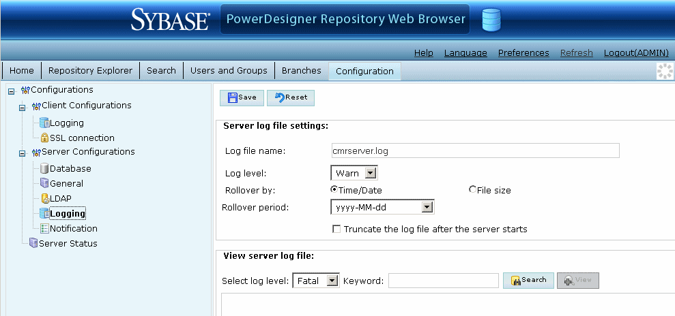Click the LDAP node icon
Viewport: 675px width, 316px height.
[x=44, y=198]
